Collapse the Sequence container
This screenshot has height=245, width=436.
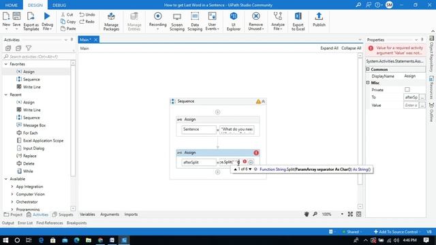(x=264, y=101)
